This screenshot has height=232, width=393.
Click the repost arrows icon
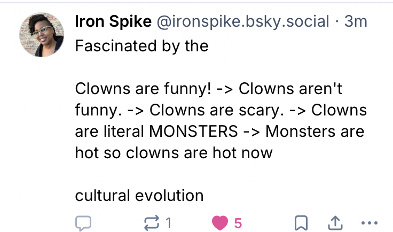point(153,223)
